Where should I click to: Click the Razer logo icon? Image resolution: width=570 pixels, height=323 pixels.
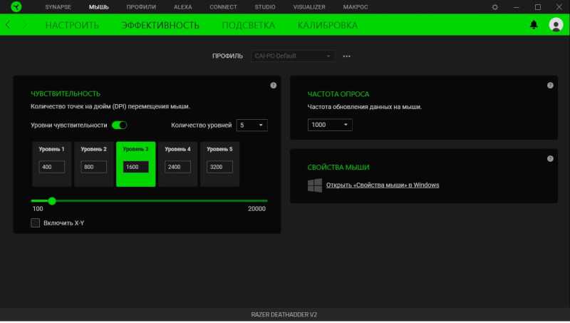[16, 6]
